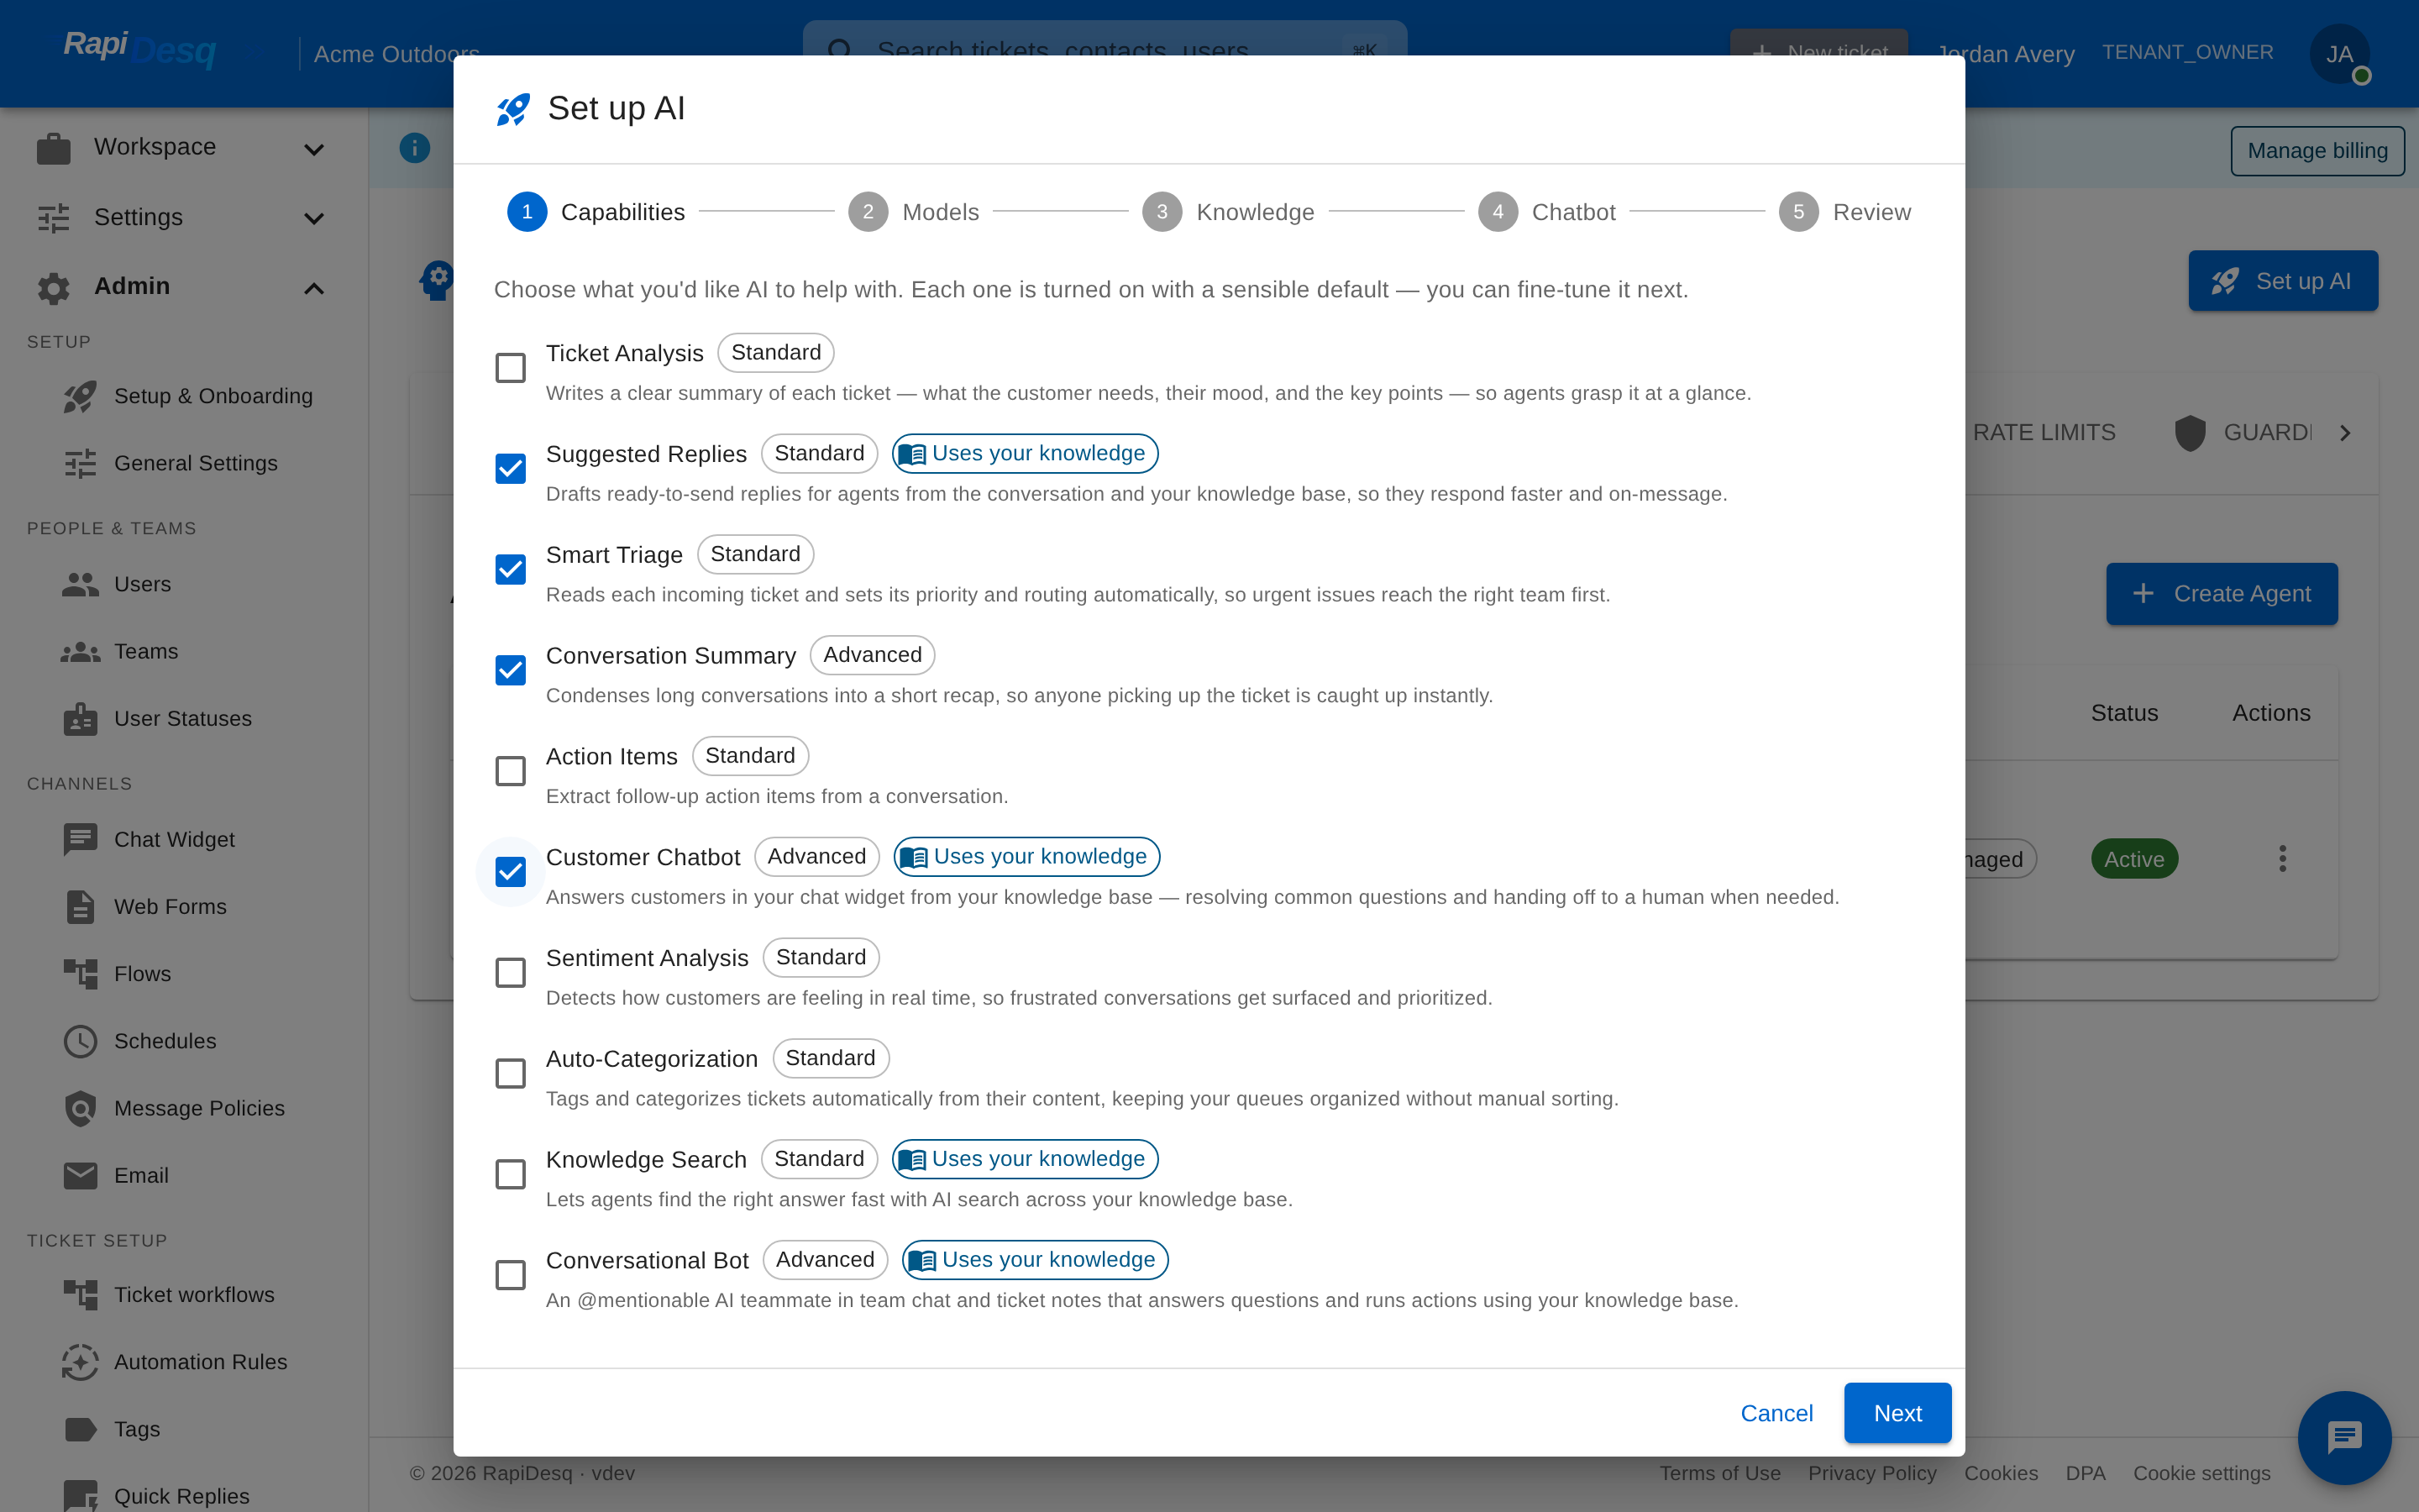Click the Web Forms document icon

tap(80, 906)
